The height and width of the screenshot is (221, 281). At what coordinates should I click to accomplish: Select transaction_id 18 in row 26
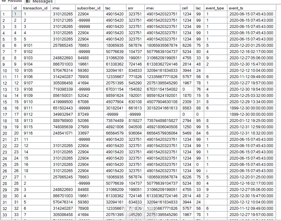pos(36,171)
